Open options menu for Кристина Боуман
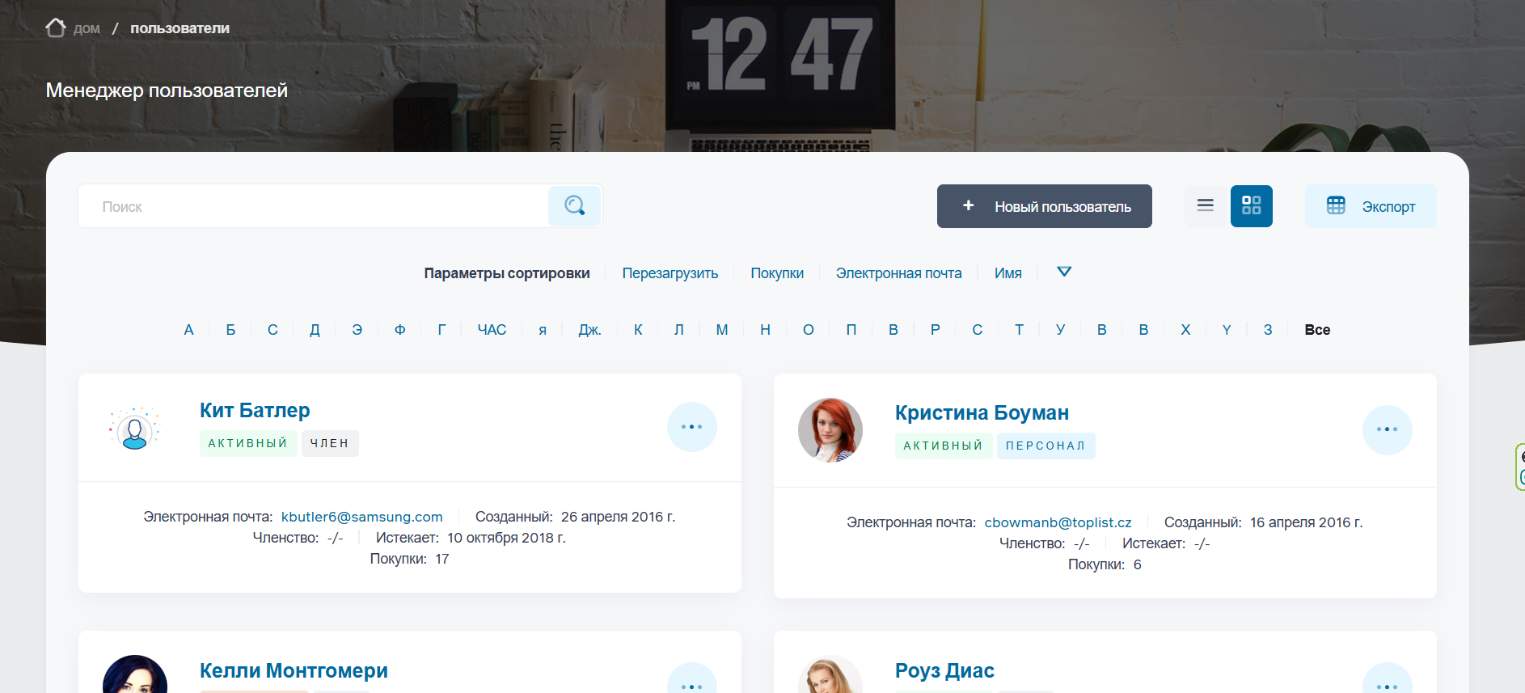The height and width of the screenshot is (693, 1525). coord(1388,429)
